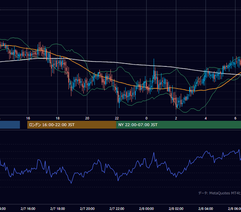Click the ロンドン 16:00-22:00 JST session bar
This screenshot has height=212, width=241.
(x=72, y=125)
